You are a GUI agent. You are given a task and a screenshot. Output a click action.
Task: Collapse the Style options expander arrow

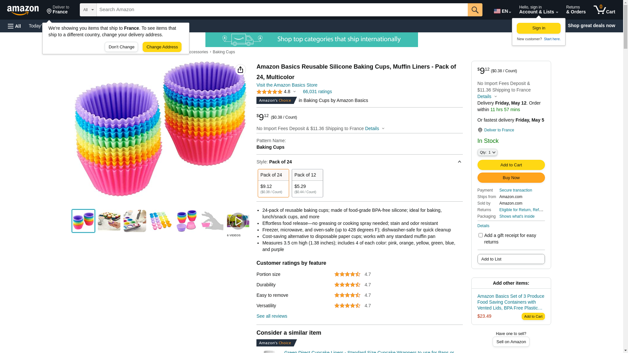click(459, 162)
